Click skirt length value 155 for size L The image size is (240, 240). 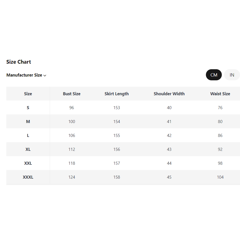[117, 135]
